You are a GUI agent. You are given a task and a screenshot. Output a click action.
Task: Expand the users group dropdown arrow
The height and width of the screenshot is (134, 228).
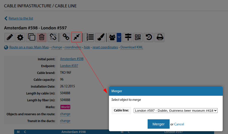119,37
